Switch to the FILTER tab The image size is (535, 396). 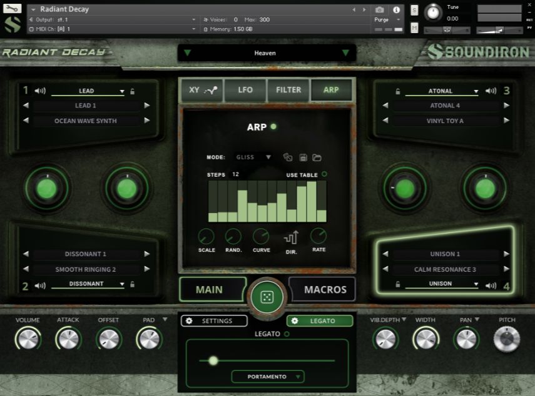click(x=288, y=90)
